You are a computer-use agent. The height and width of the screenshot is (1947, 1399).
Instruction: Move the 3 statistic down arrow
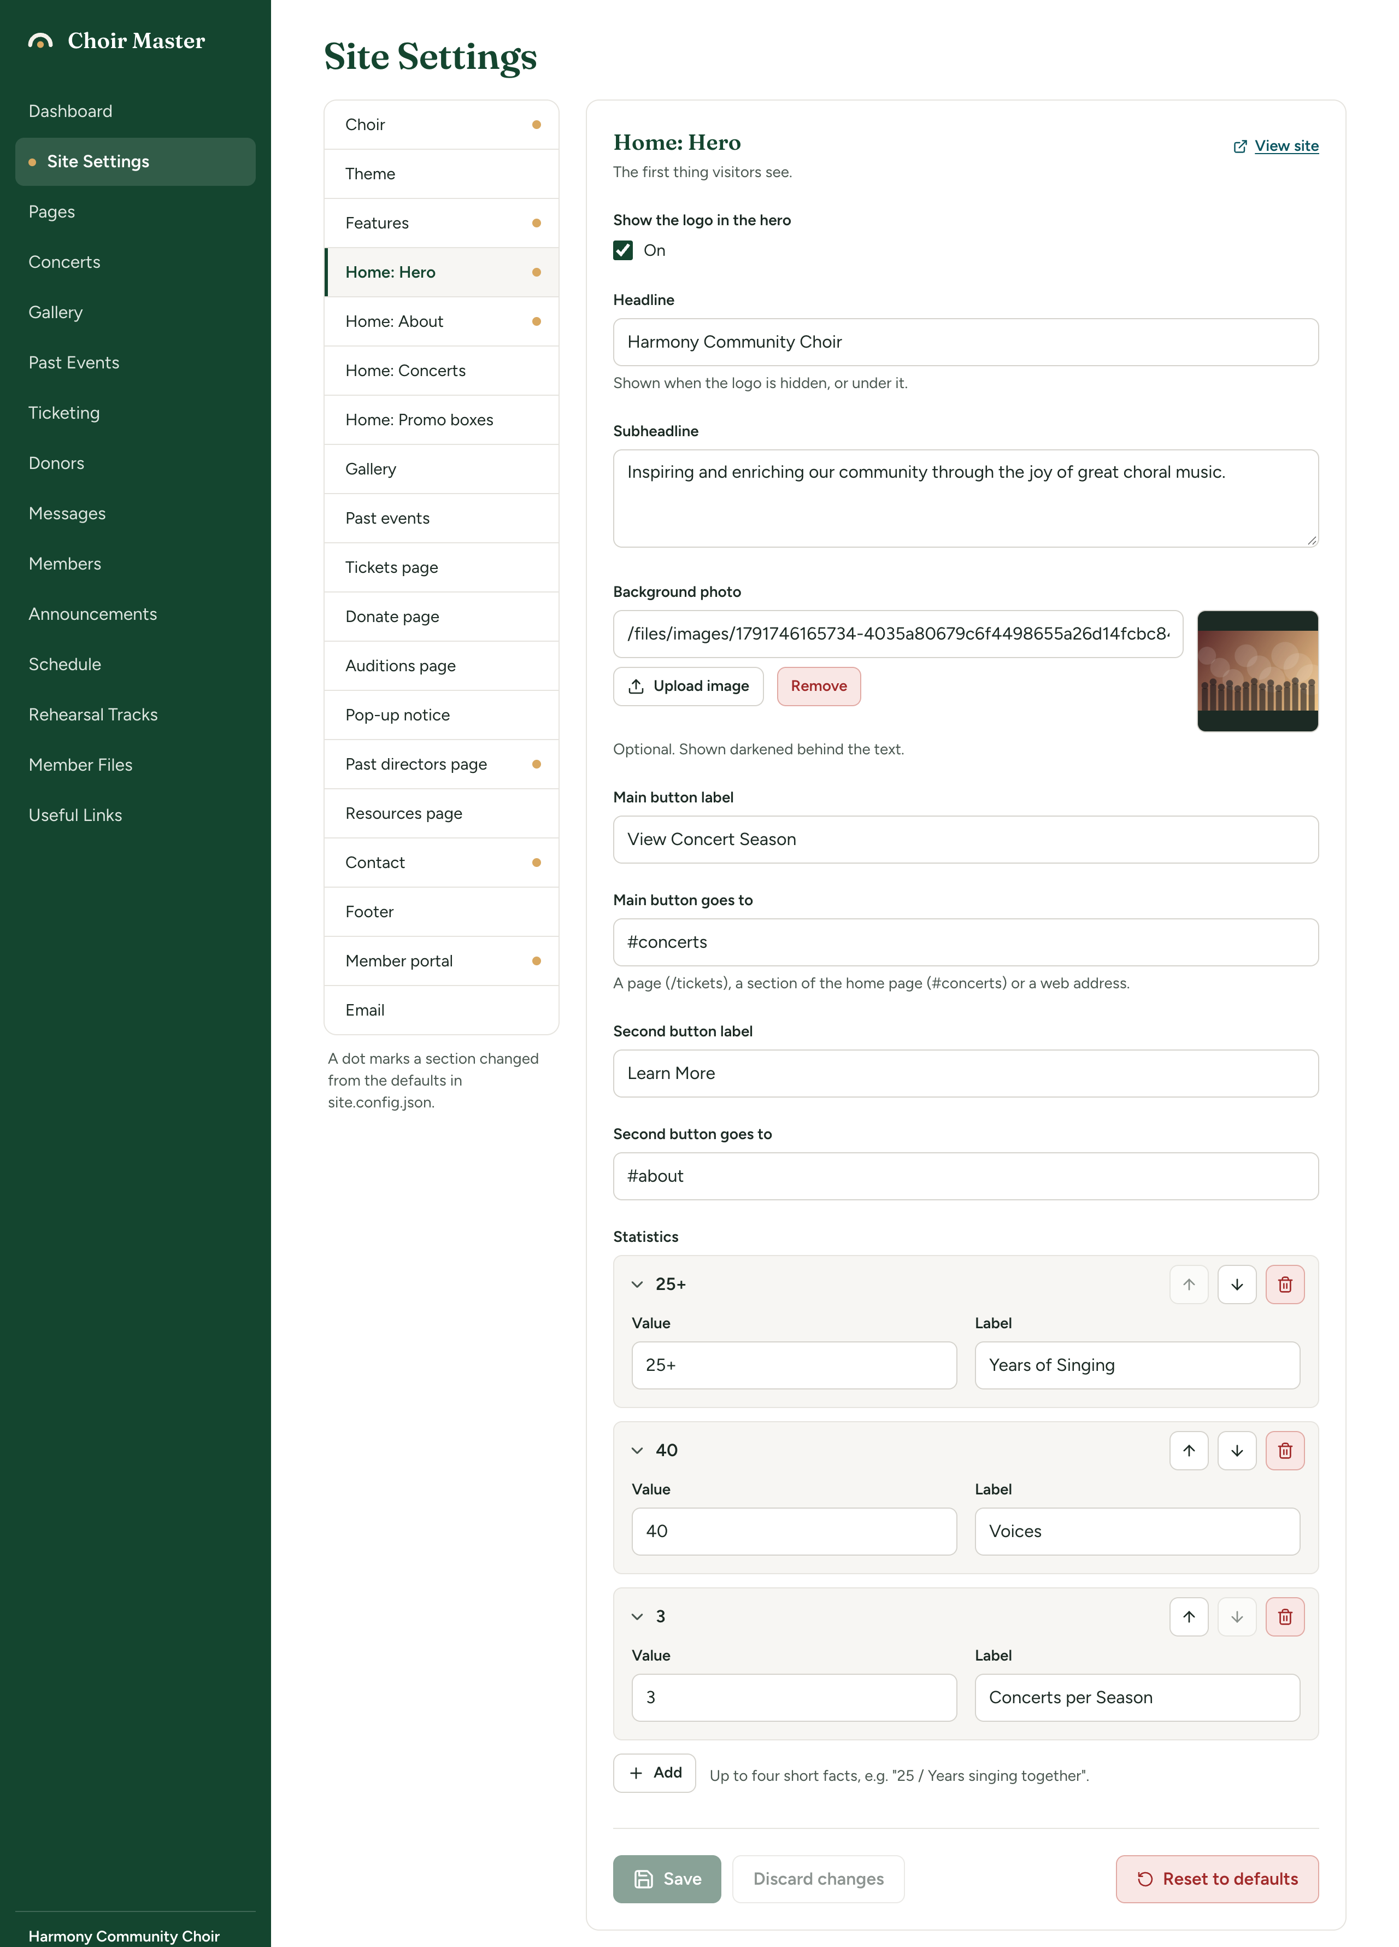(x=1236, y=1616)
